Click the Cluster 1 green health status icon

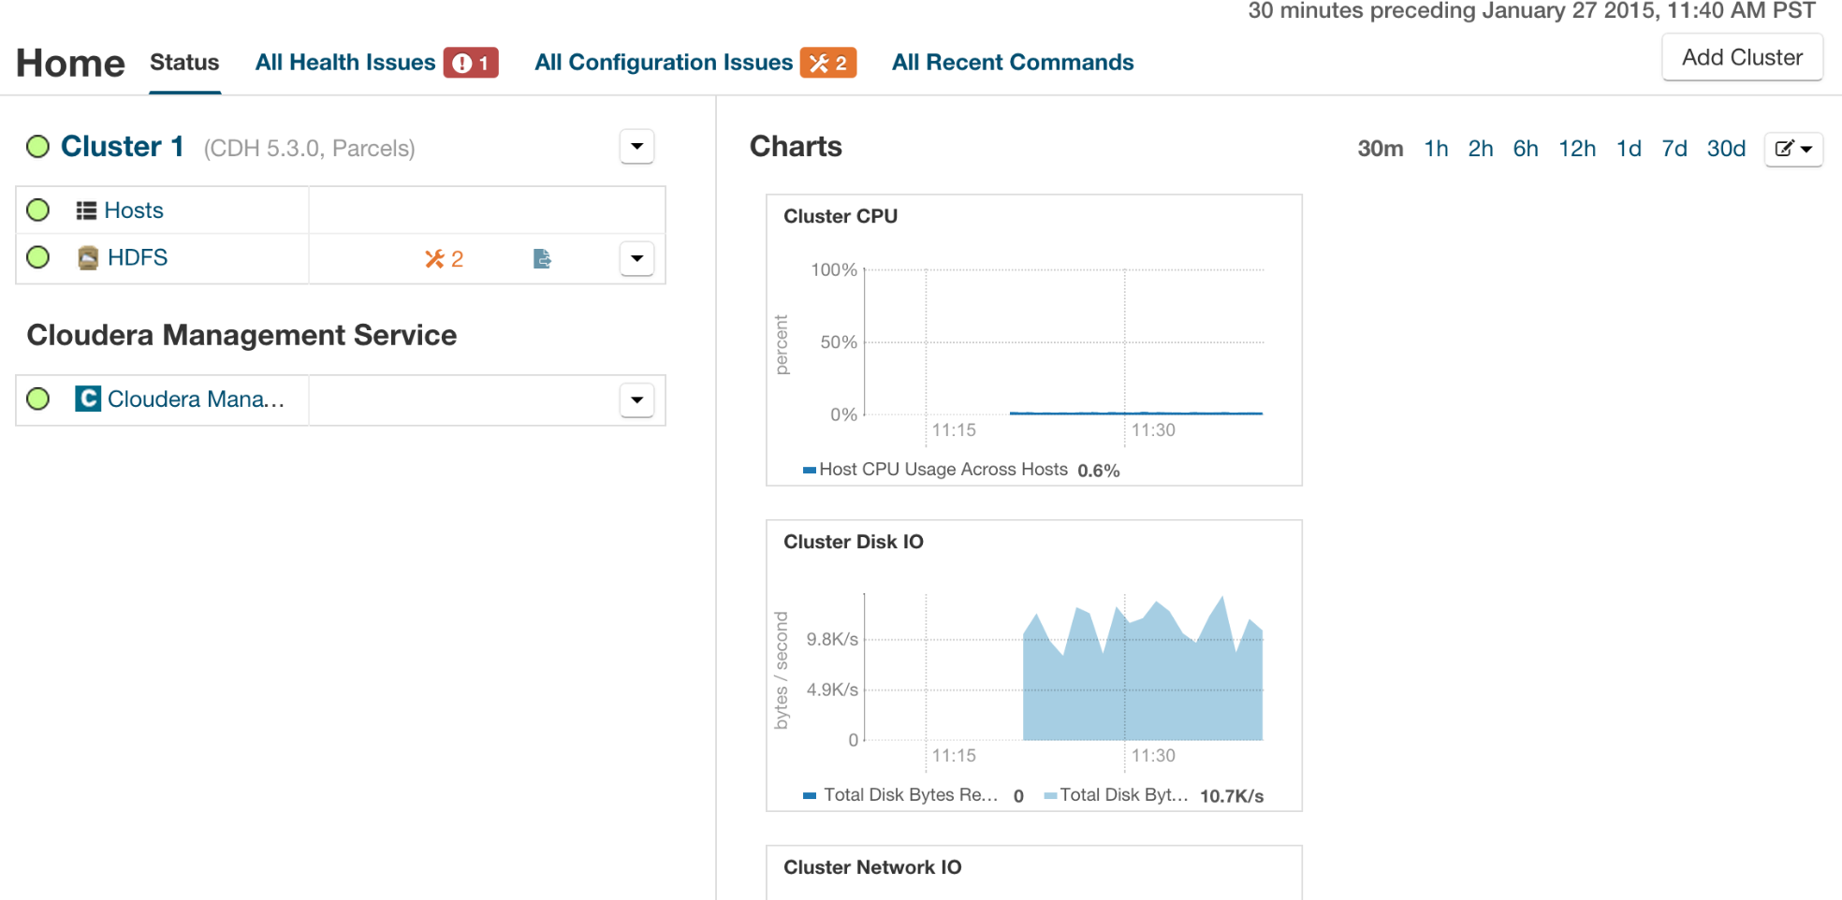click(38, 147)
